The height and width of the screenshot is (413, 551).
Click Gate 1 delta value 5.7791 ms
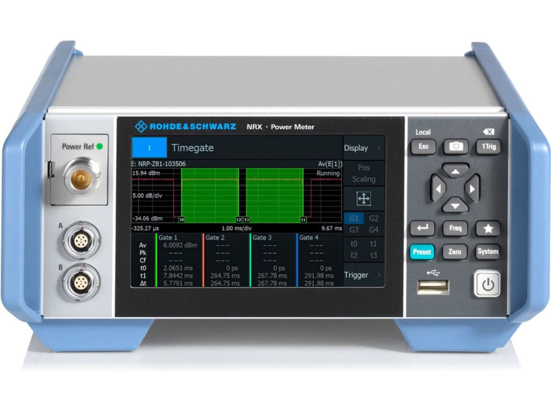pos(178,283)
